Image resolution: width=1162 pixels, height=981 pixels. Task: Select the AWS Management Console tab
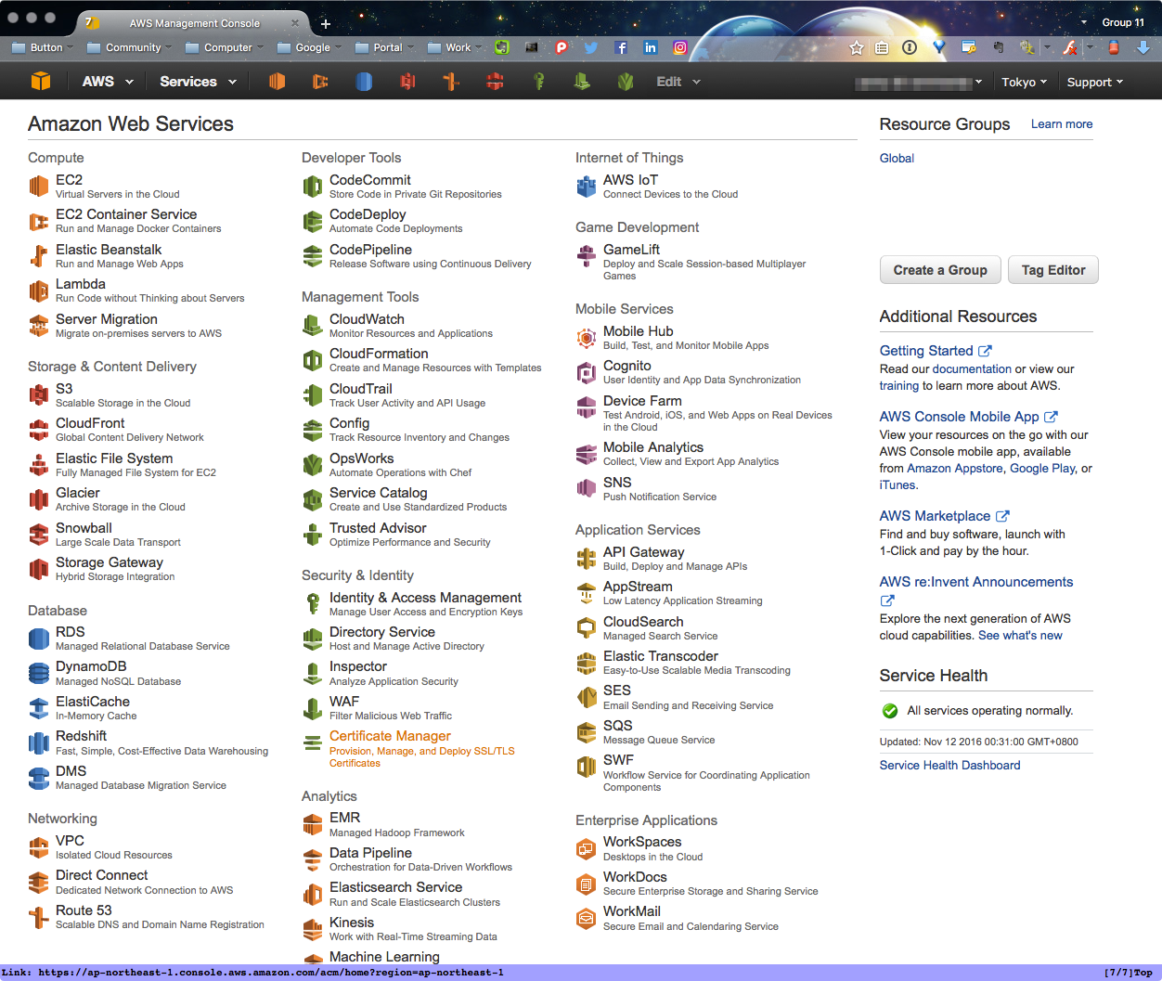pyautogui.click(x=192, y=23)
